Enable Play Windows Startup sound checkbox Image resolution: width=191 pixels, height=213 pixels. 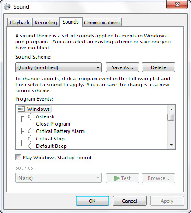pyautogui.click(x=18, y=158)
